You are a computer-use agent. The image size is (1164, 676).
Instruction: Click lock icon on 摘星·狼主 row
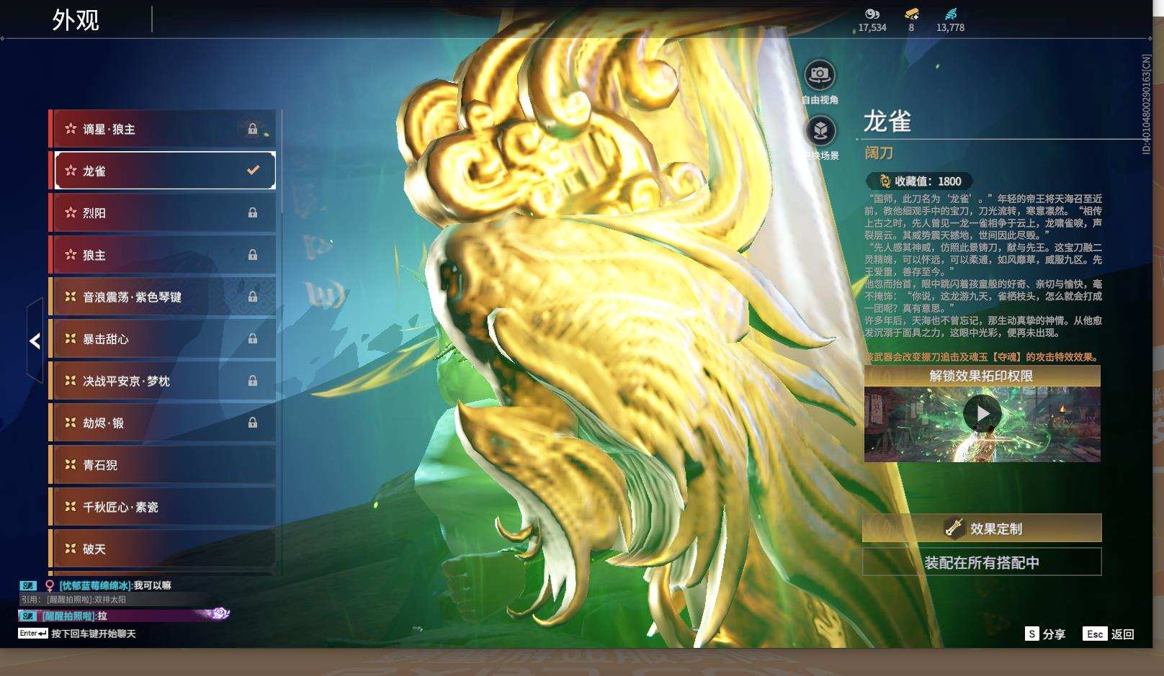(253, 129)
